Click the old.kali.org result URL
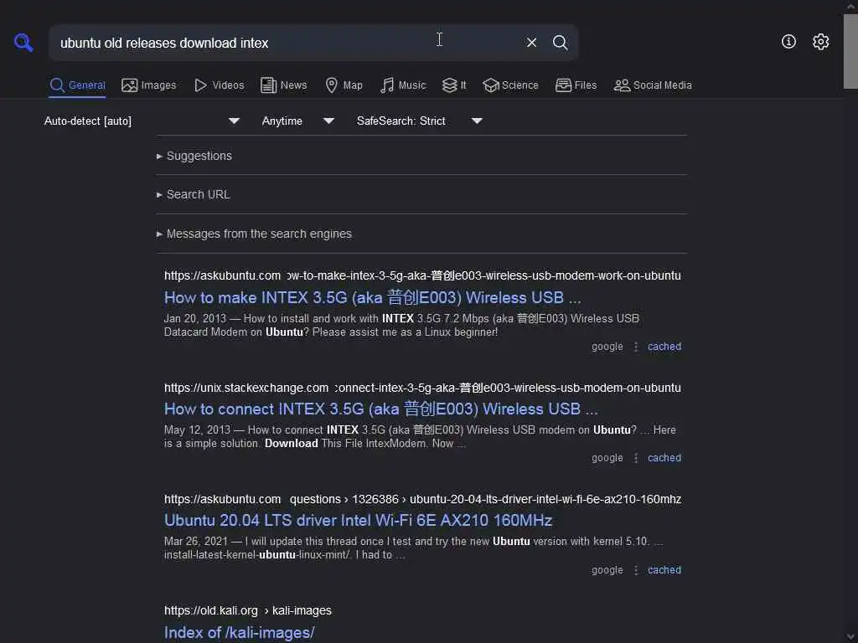Viewport: 858px width, 643px height. [248, 610]
